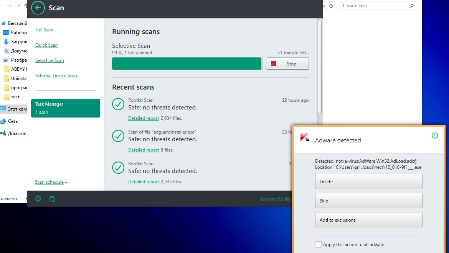Open settings gear icon in bottom bar
449x253 pixels.
[38, 199]
